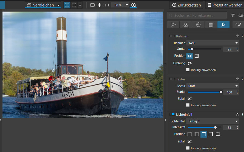Open the Color corrections tab
The height and width of the screenshot is (152, 244).
(186, 25)
